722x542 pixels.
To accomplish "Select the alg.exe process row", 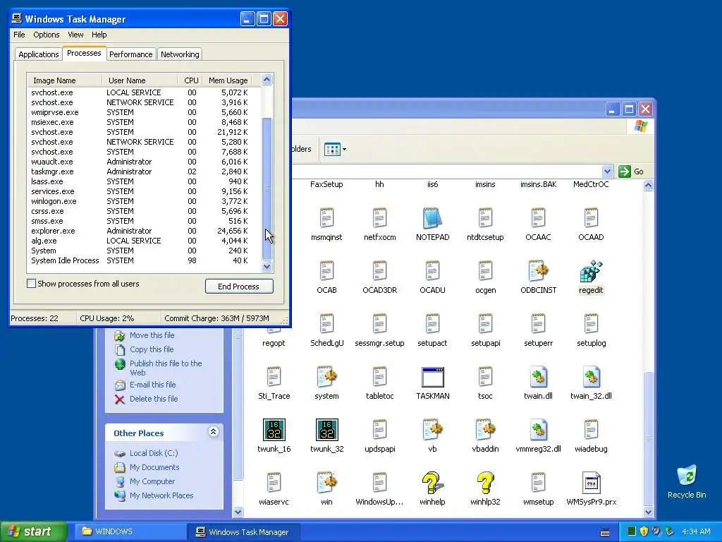I will tap(144, 241).
